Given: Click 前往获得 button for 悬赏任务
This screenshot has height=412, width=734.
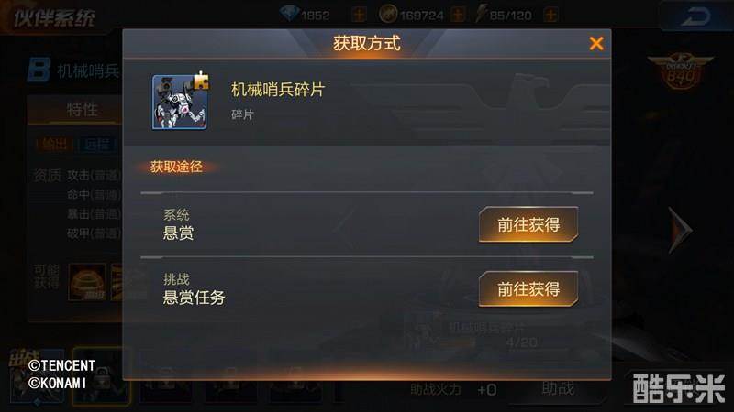Looking at the screenshot, I should pyautogui.click(x=528, y=289).
